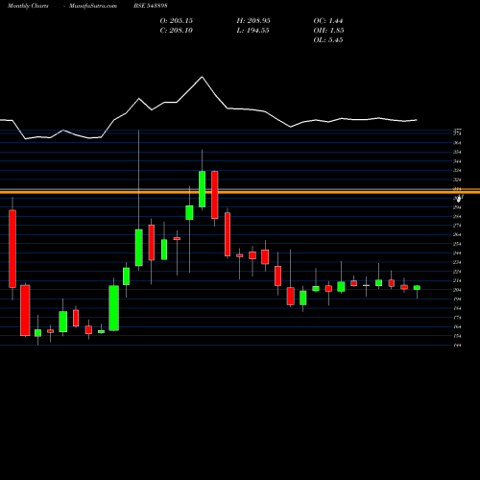The image size is (480, 480).
Task: Click the 254 price axis label
Action: tap(457, 244)
